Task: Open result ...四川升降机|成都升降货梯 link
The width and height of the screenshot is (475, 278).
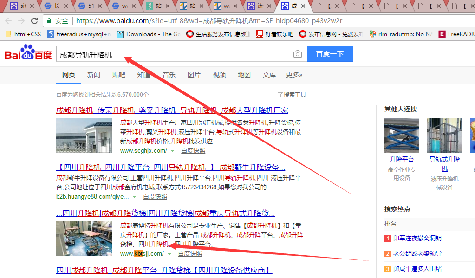Action: click(165, 213)
